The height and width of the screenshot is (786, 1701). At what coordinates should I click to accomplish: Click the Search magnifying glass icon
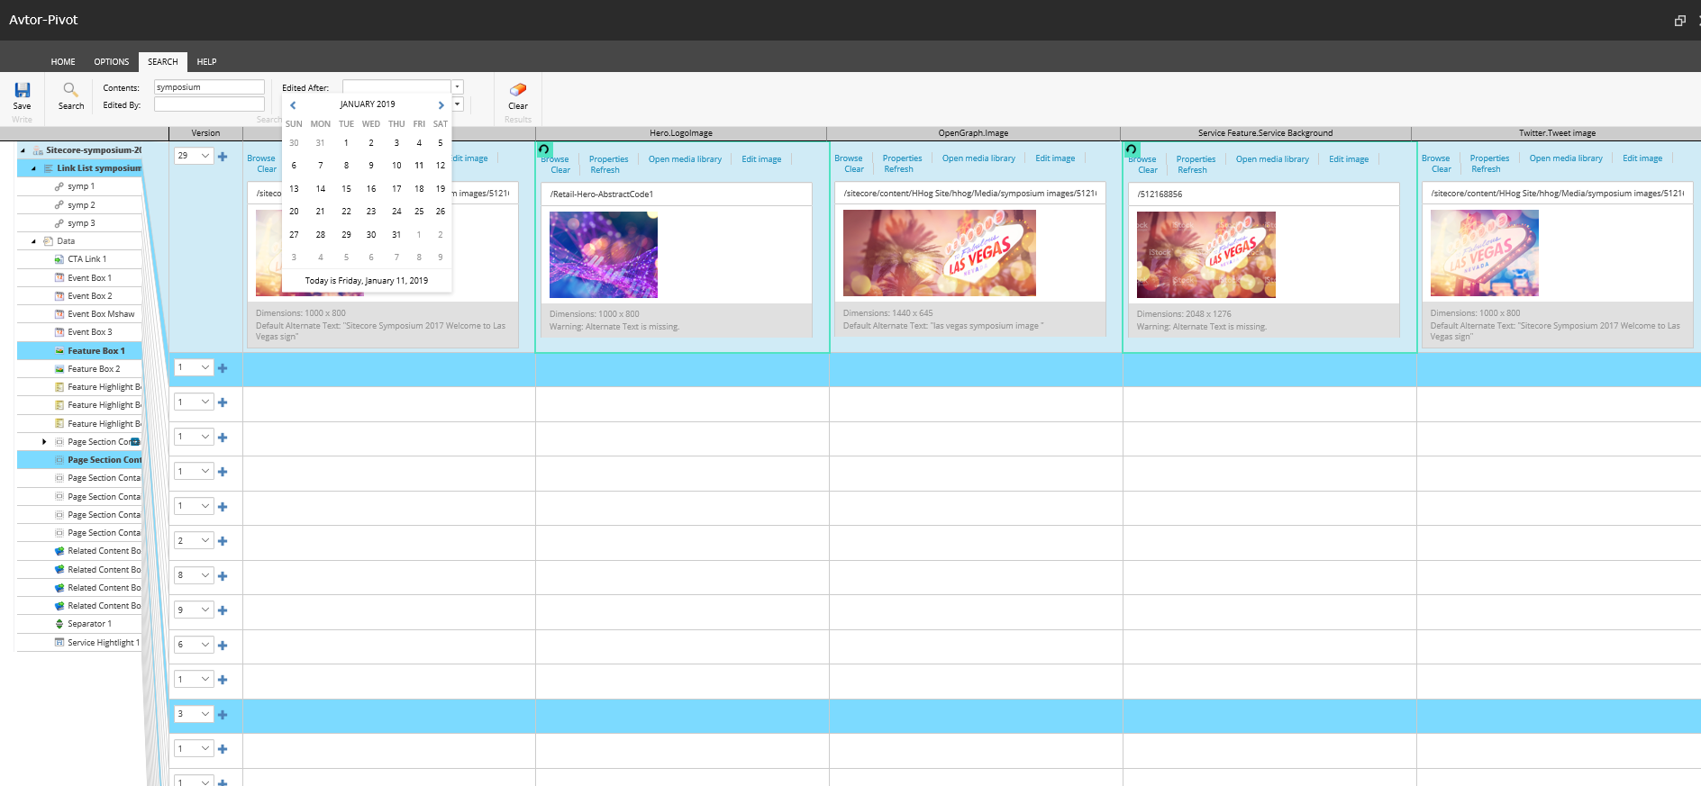coord(70,90)
